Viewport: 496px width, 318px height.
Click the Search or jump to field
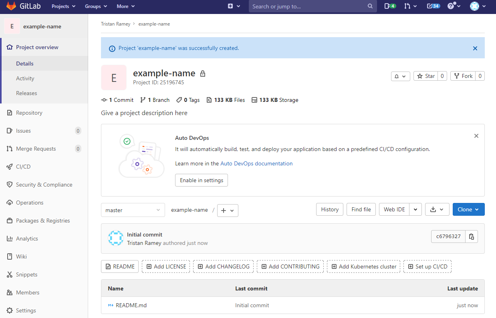(x=308, y=6)
